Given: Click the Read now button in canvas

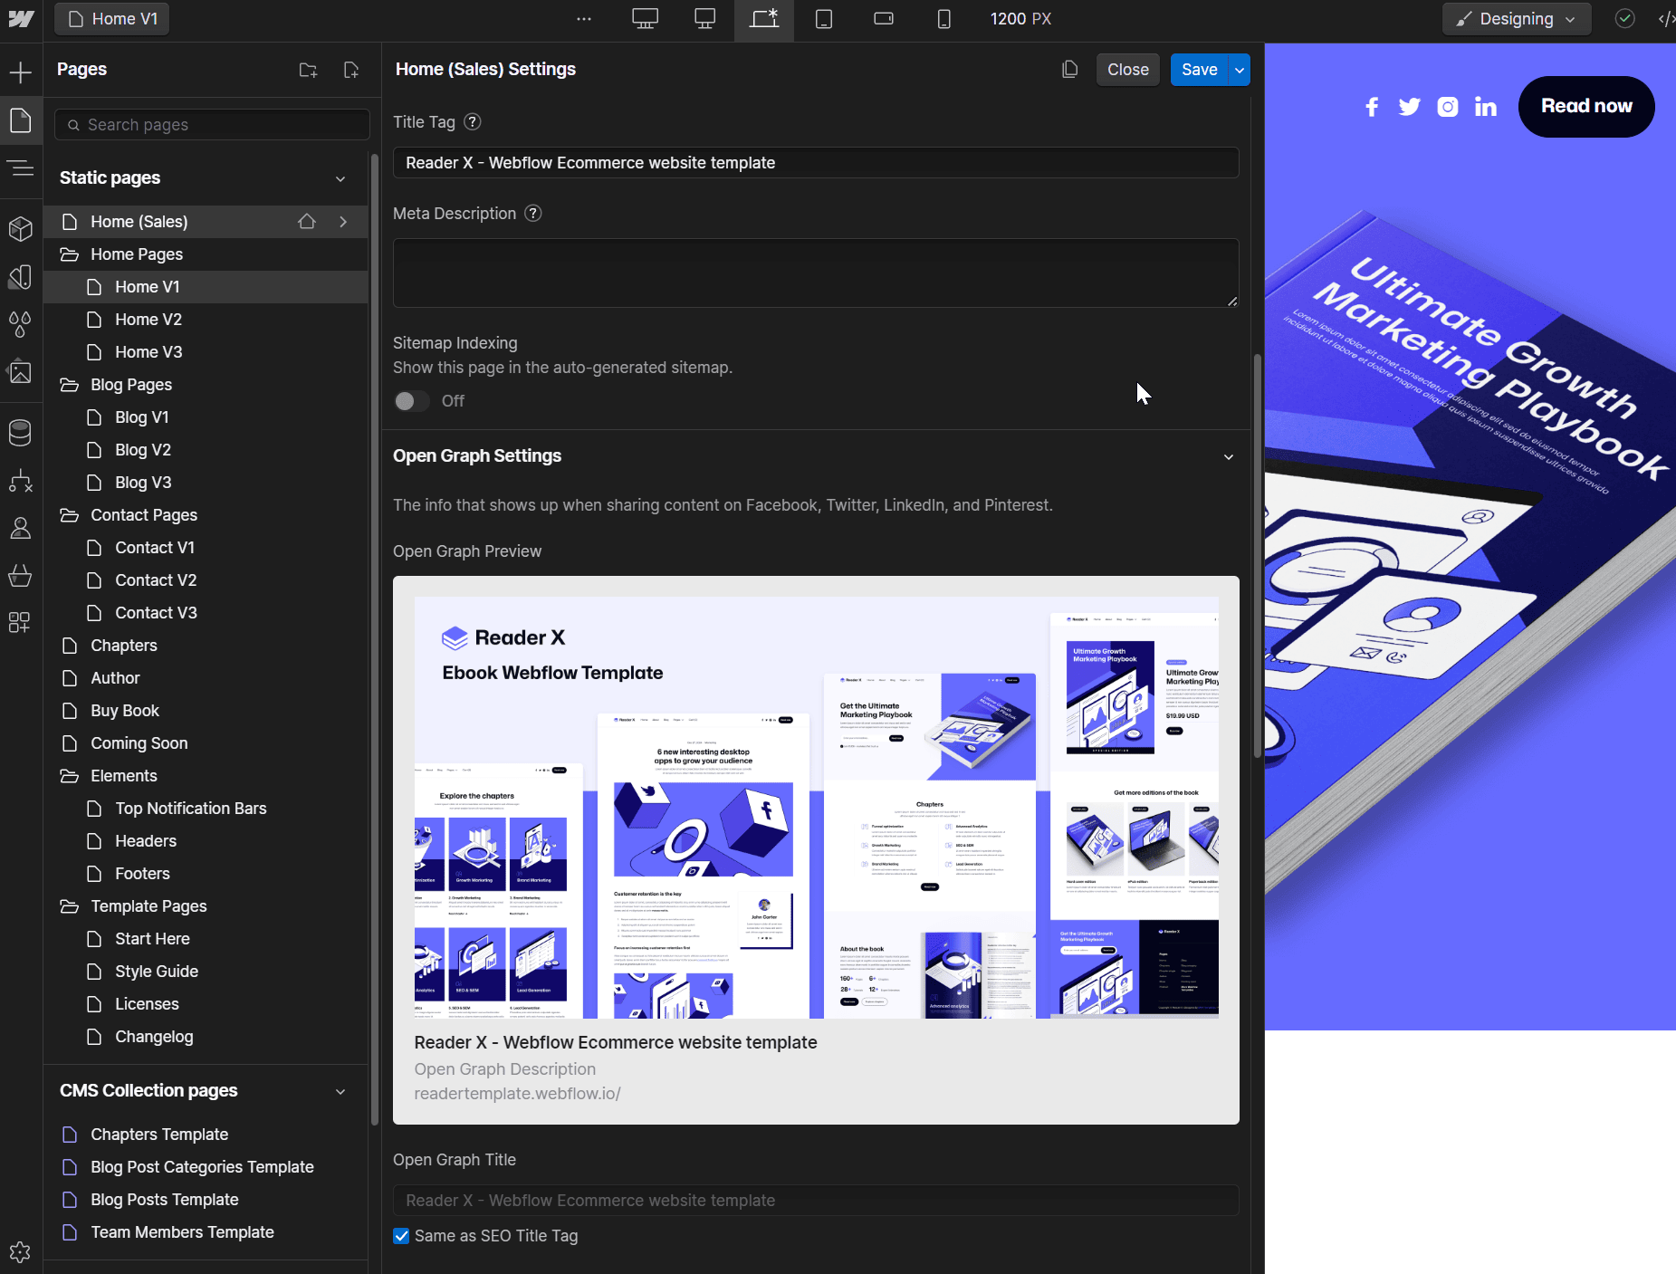Looking at the screenshot, I should (x=1586, y=106).
